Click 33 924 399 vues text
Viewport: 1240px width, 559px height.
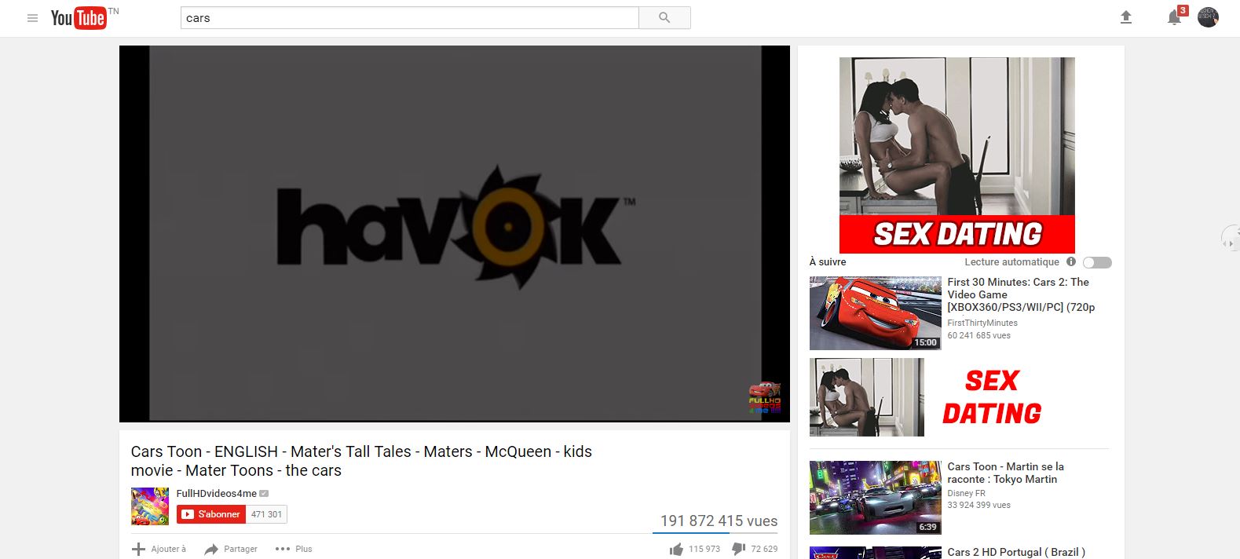click(x=978, y=505)
